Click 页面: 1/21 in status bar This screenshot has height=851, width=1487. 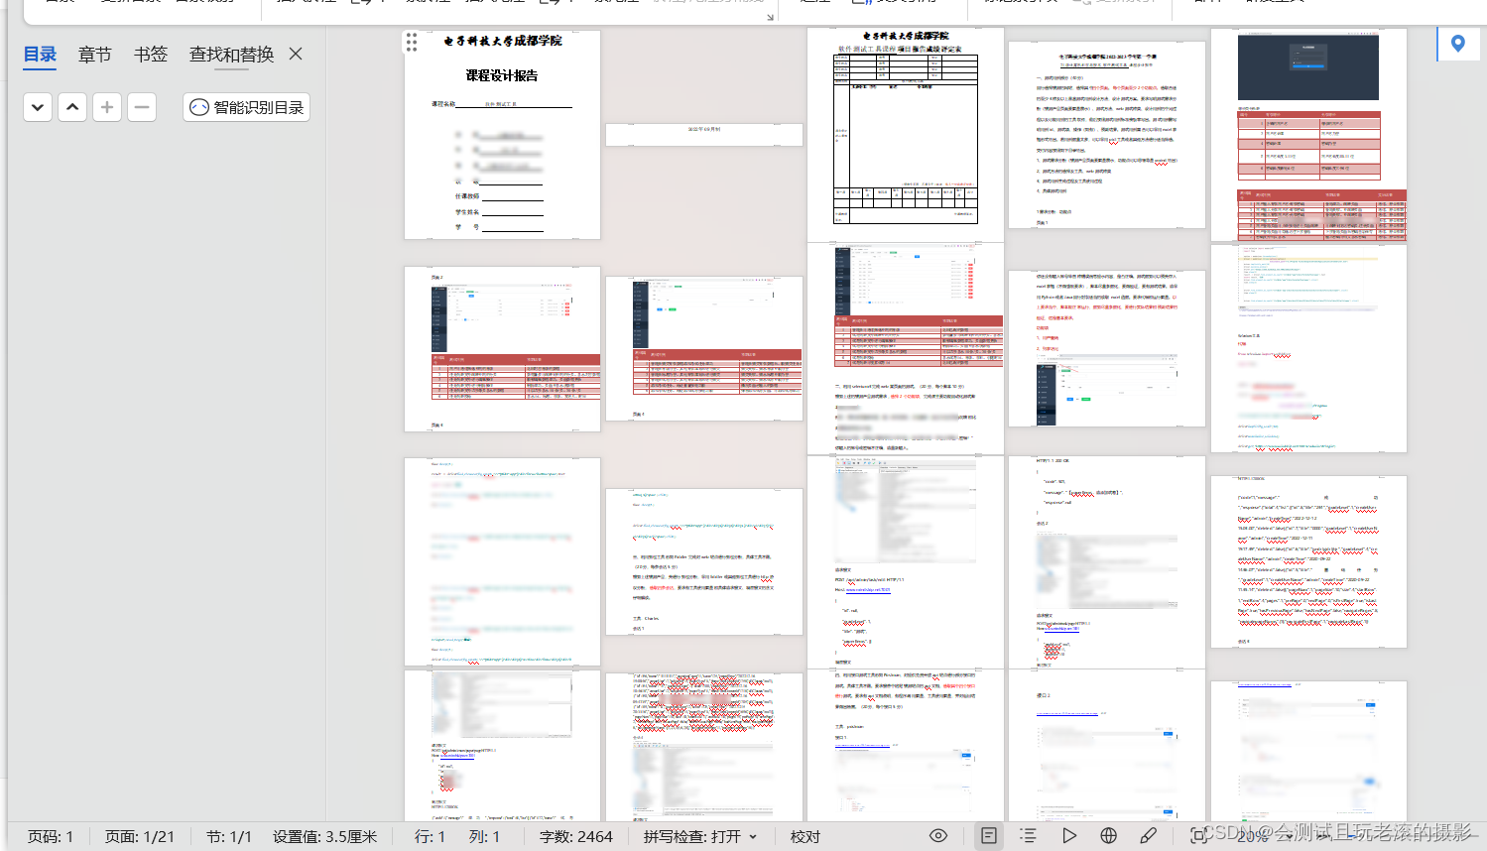tap(140, 836)
